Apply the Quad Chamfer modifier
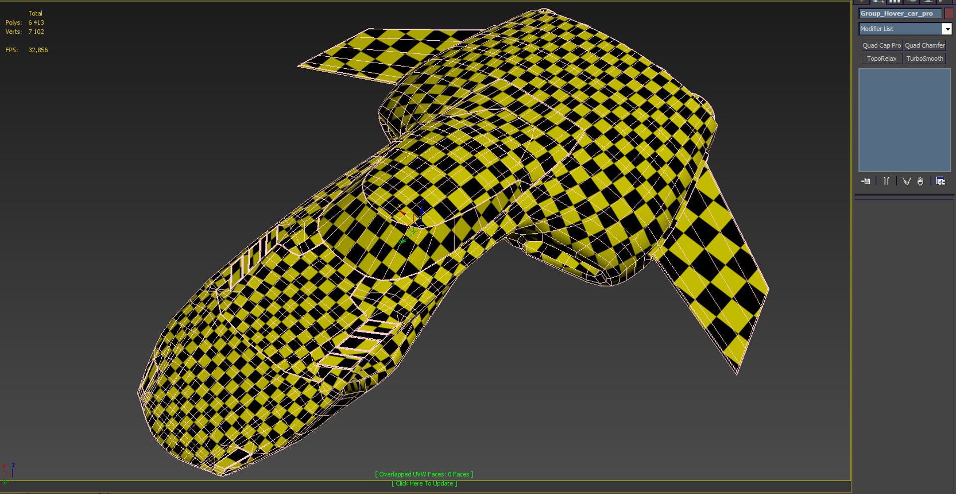The image size is (956, 494). click(x=925, y=45)
